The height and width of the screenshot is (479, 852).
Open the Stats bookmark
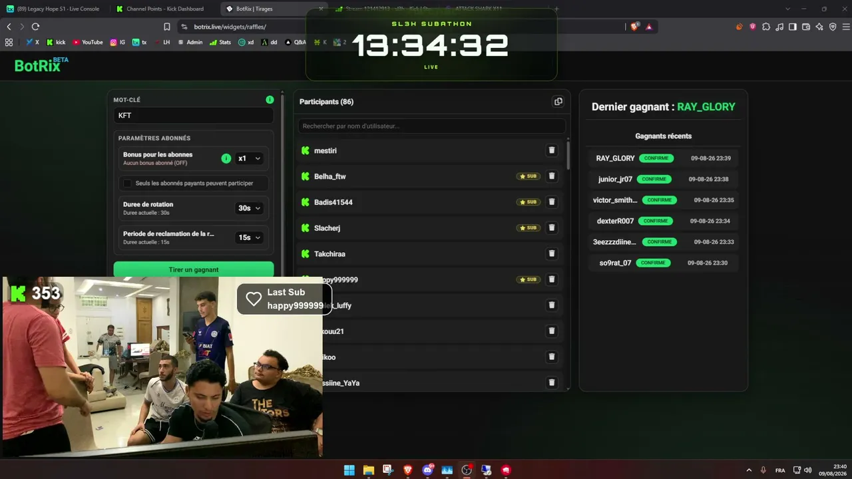click(x=220, y=42)
